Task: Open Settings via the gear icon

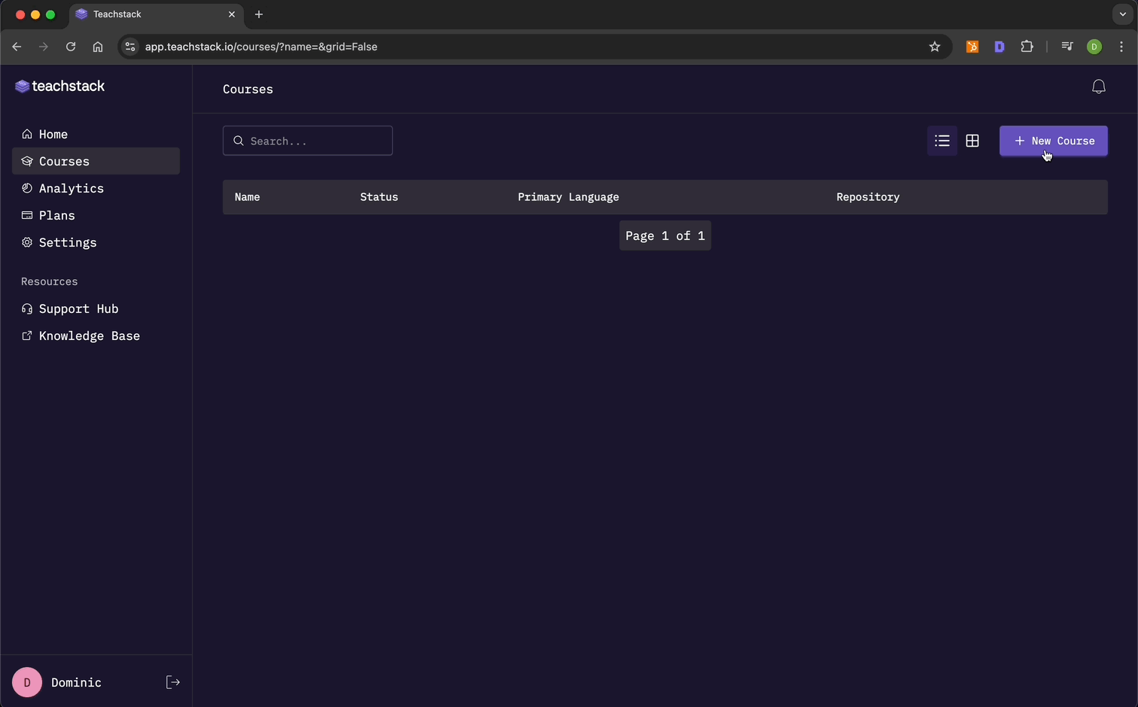Action: (x=27, y=242)
